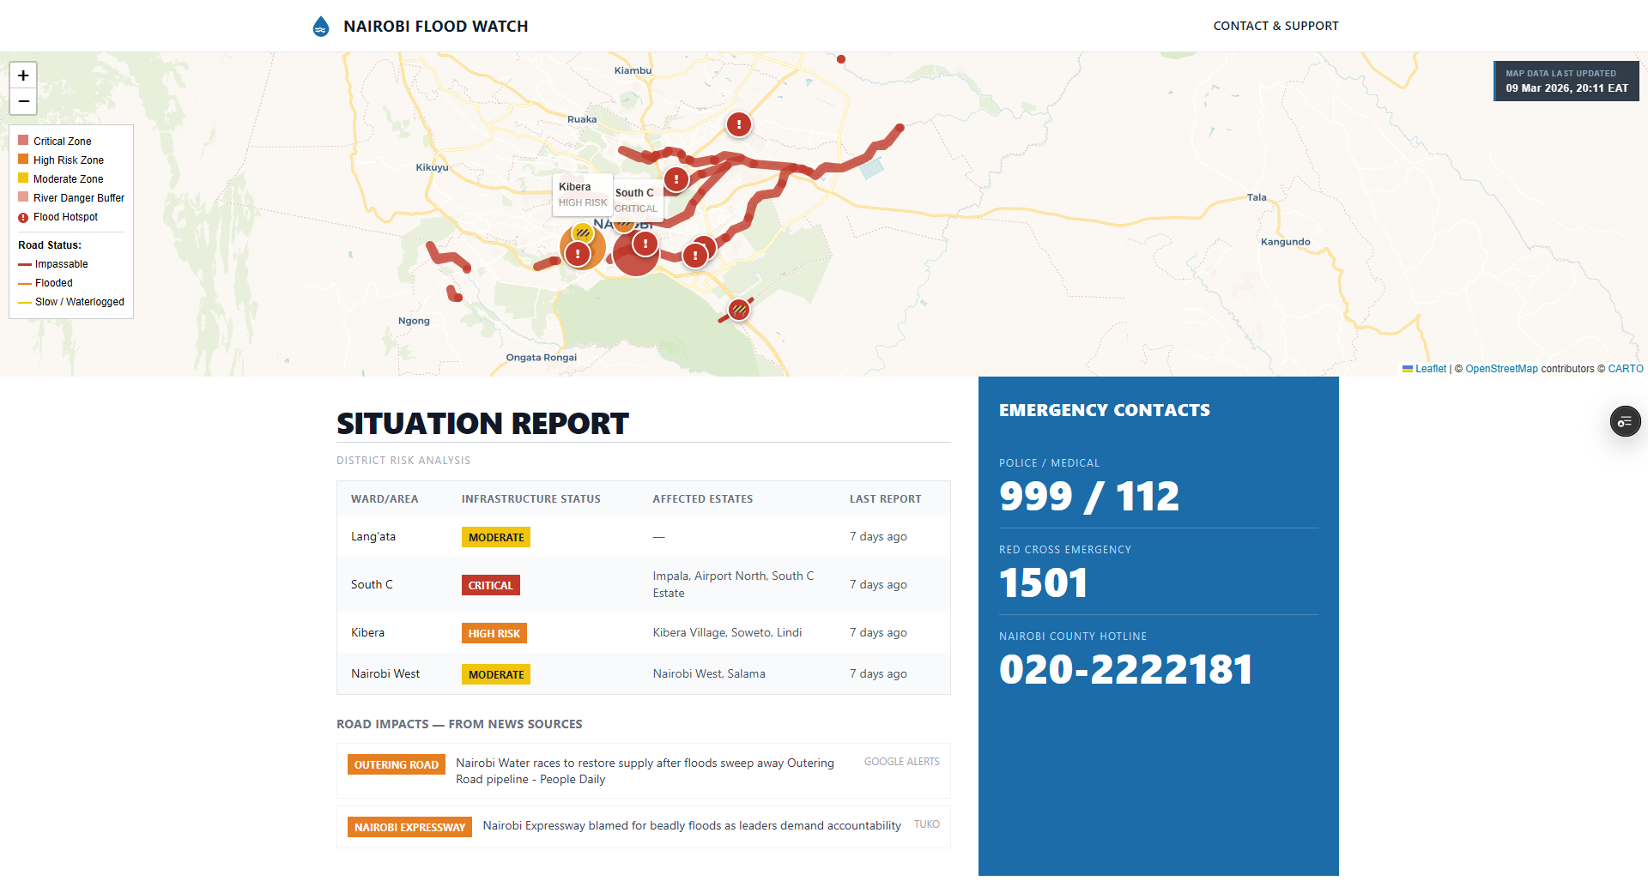Open the CARTO attribution link
Screen dimensions: 1648x887
point(1625,369)
